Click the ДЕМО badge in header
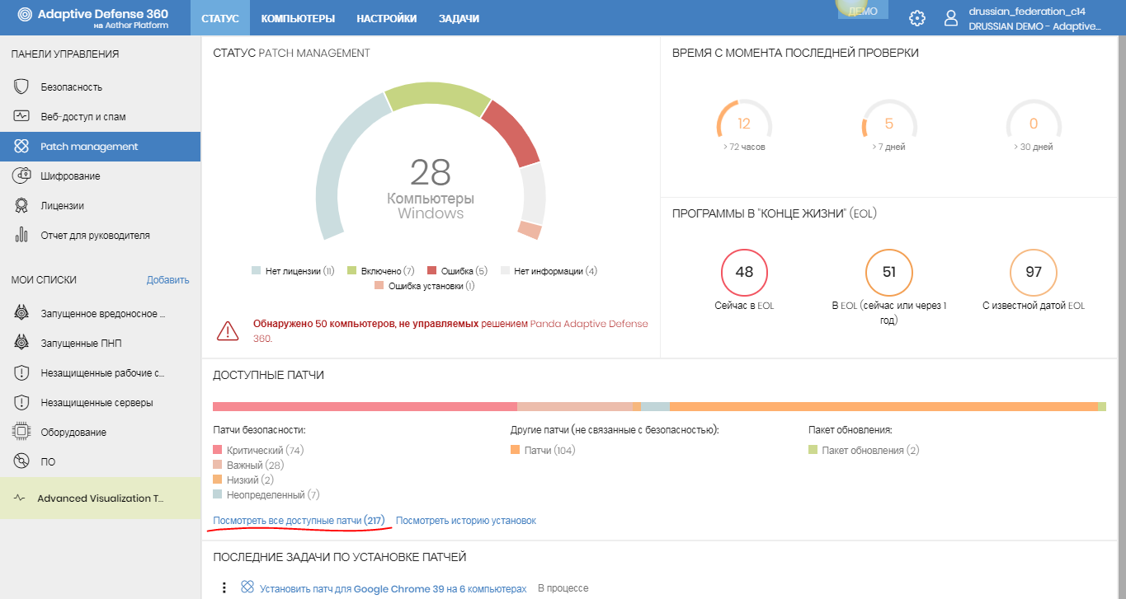Screen dimensions: 1126x599 863,11
